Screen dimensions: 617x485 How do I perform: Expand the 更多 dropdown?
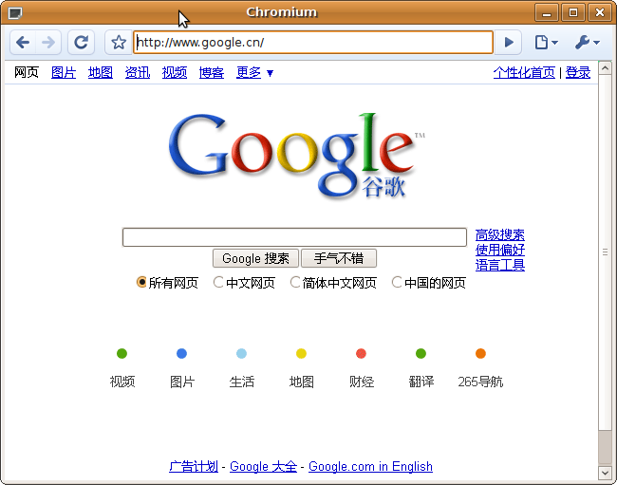tap(254, 72)
